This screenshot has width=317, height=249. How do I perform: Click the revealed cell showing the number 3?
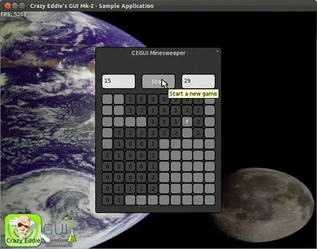[x=130, y=110]
